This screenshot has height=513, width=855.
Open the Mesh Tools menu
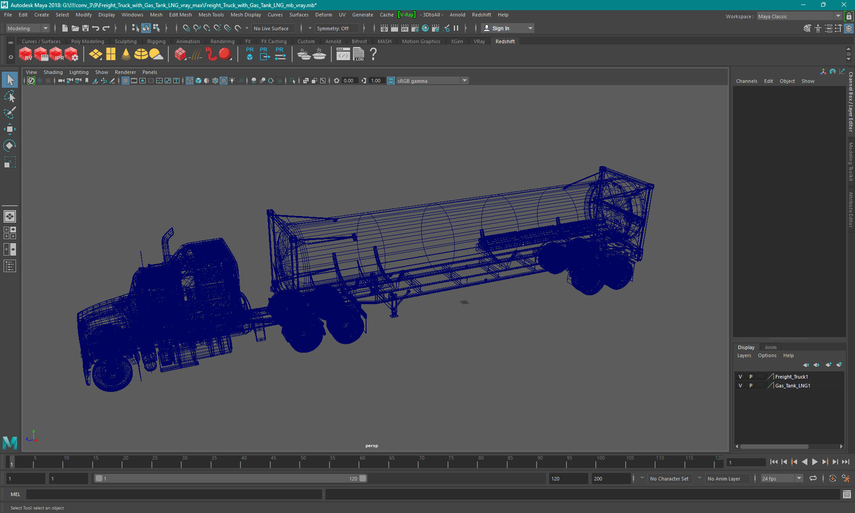pyautogui.click(x=211, y=15)
